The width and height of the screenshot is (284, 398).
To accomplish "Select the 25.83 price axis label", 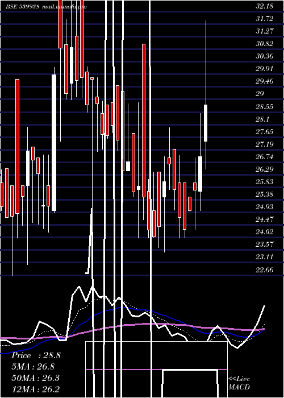I will pyautogui.click(x=265, y=181).
